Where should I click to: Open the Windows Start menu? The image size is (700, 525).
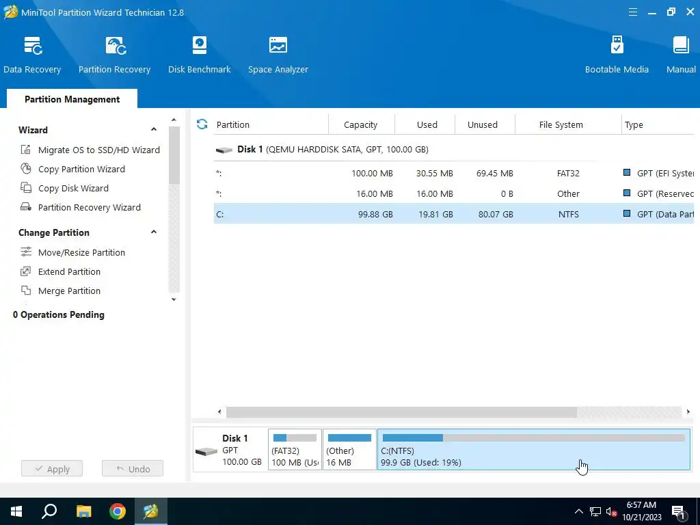16,511
